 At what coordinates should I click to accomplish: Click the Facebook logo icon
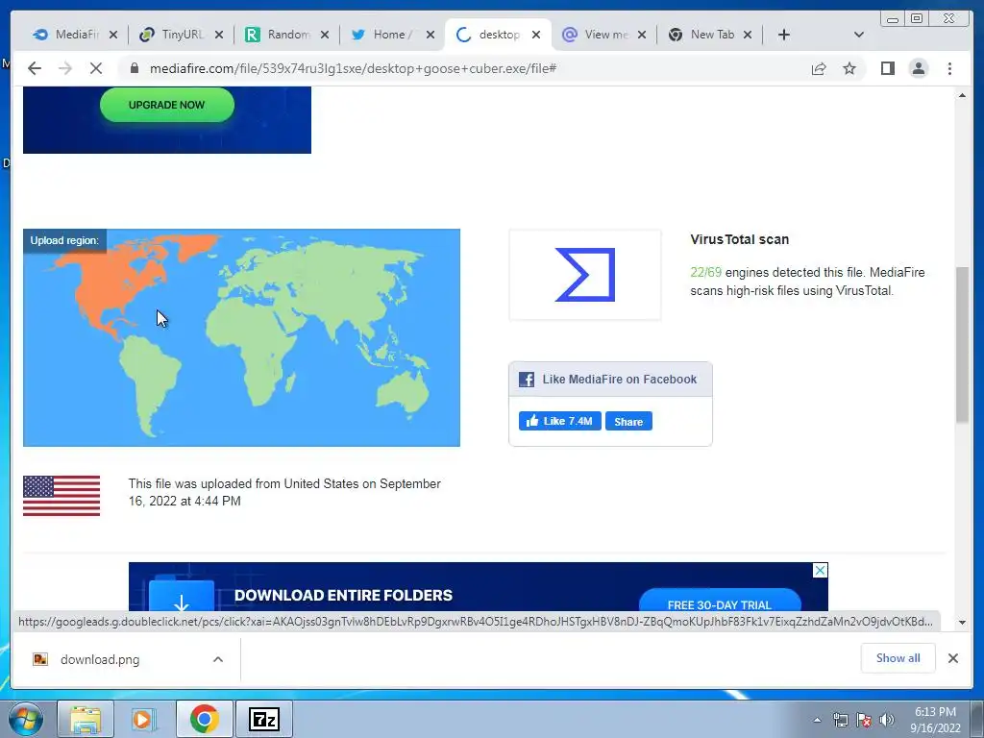[x=527, y=379]
